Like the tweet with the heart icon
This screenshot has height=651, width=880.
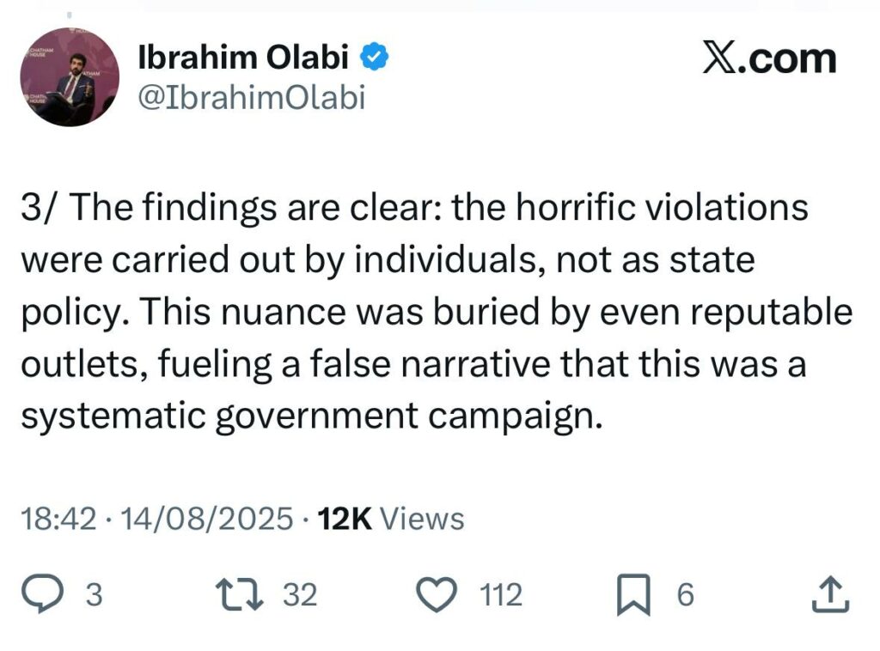tap(436, 594)
